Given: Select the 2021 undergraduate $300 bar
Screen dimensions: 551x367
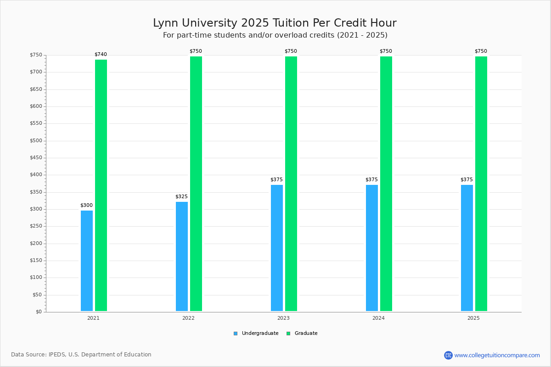Looking at the screenshot, I should pos(87,261).
